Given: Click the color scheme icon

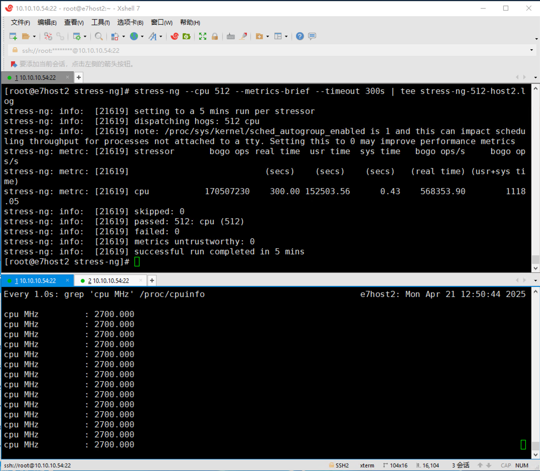Looking at the screenshot, I should coord(115,36).
